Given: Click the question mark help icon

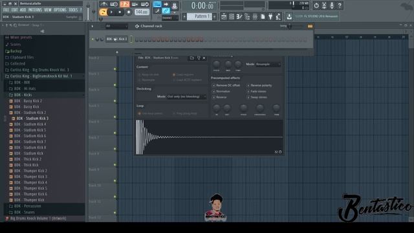Looking at the screenshot, I should (340, 5).
